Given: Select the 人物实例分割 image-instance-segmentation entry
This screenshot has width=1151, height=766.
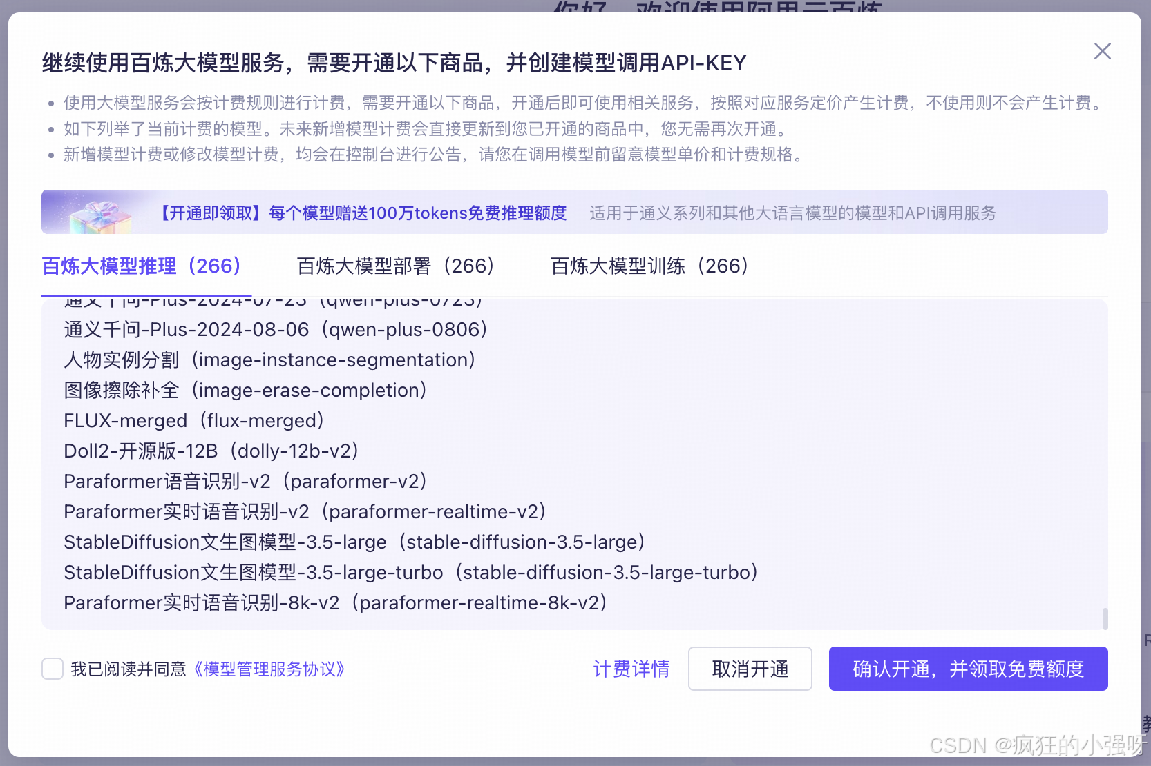Looking at the screenshot, I should (x=270, y=360).
